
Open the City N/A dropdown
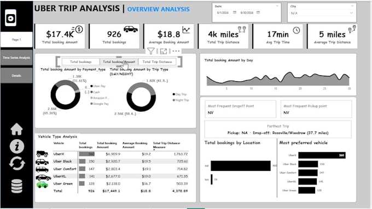(x=322, y=13)
